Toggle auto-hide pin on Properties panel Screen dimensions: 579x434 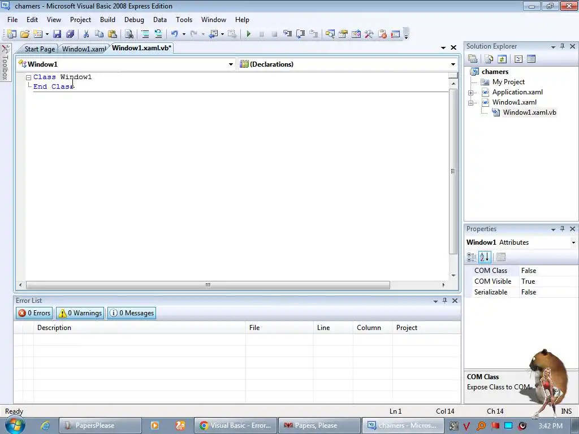pos(563,229)
